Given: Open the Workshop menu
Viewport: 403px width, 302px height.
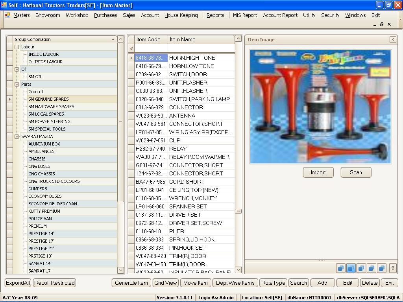Looking at the screenshot, I should (x=77, y=15).
